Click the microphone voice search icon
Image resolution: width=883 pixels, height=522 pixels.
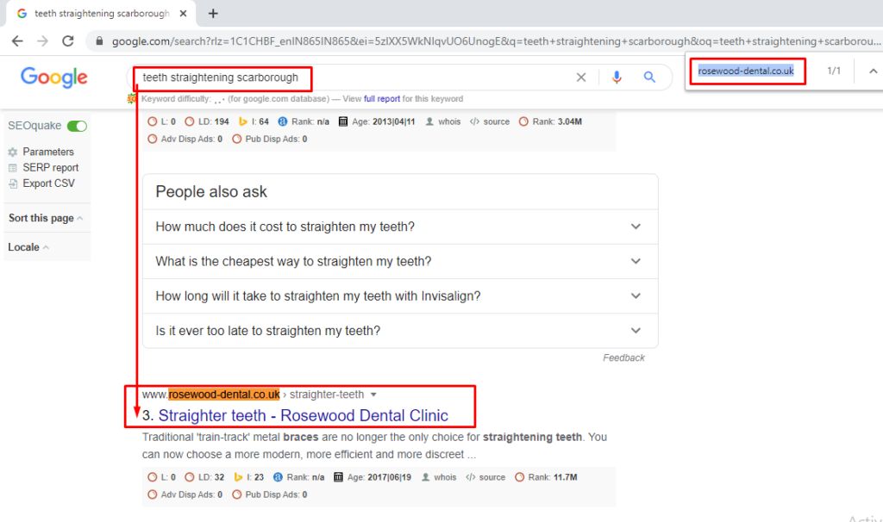click(617, 78)
